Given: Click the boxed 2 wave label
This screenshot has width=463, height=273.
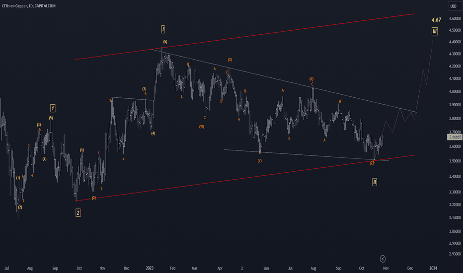Looking at the screenshot, I should [x=78, y=213].
